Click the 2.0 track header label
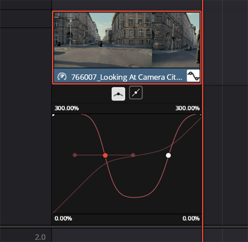Screen dimensions: 248x242 pos(40,237)
